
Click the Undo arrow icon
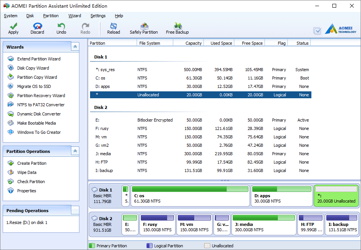61,26
